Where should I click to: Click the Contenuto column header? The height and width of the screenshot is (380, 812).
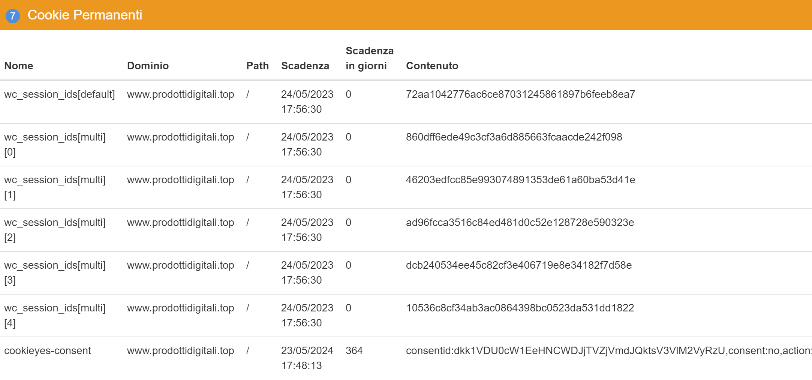432,66
